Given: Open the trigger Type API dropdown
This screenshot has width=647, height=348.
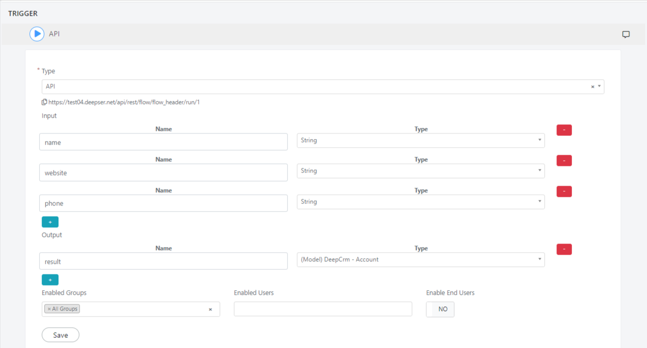Looking at the screenshot, I should (323, 87).
